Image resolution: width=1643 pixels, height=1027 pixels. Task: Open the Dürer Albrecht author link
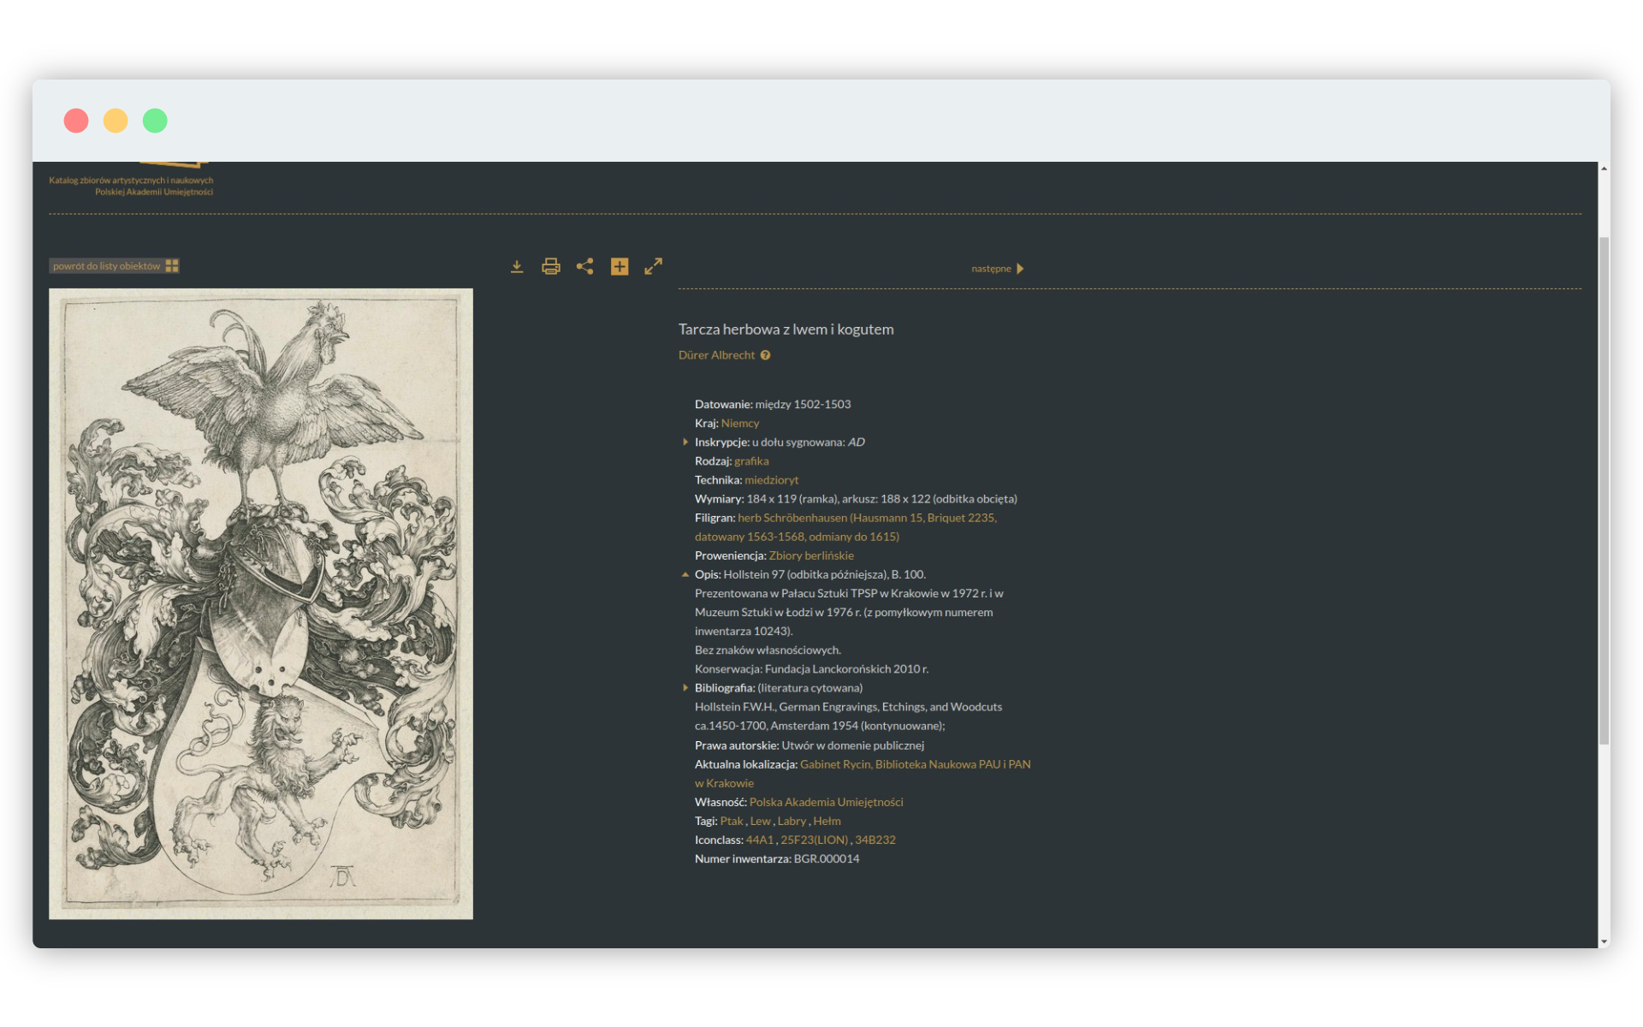[716, 355]
